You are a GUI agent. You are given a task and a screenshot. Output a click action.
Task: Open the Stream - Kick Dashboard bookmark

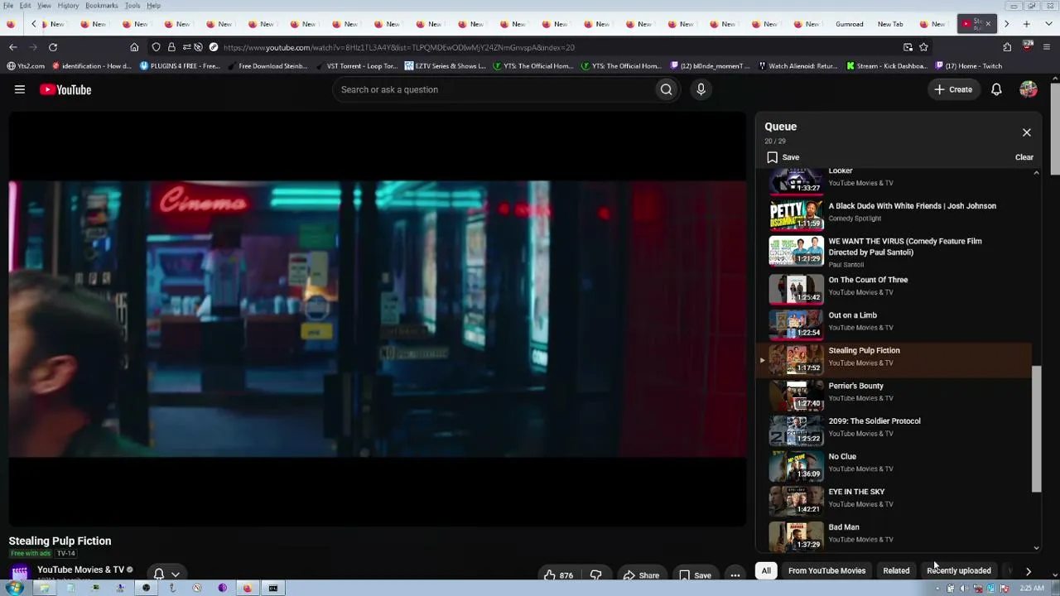point(886,66)
